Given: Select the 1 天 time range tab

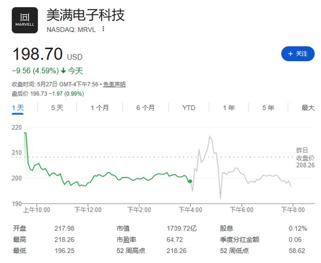Looking at the screenshot, I should pyautogui.click(x=18, y=108).
